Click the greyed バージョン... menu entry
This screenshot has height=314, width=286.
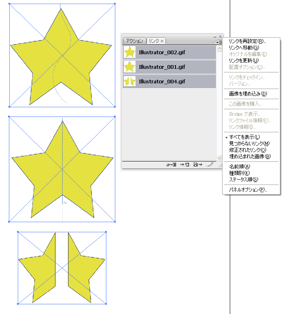pos(239,84)
